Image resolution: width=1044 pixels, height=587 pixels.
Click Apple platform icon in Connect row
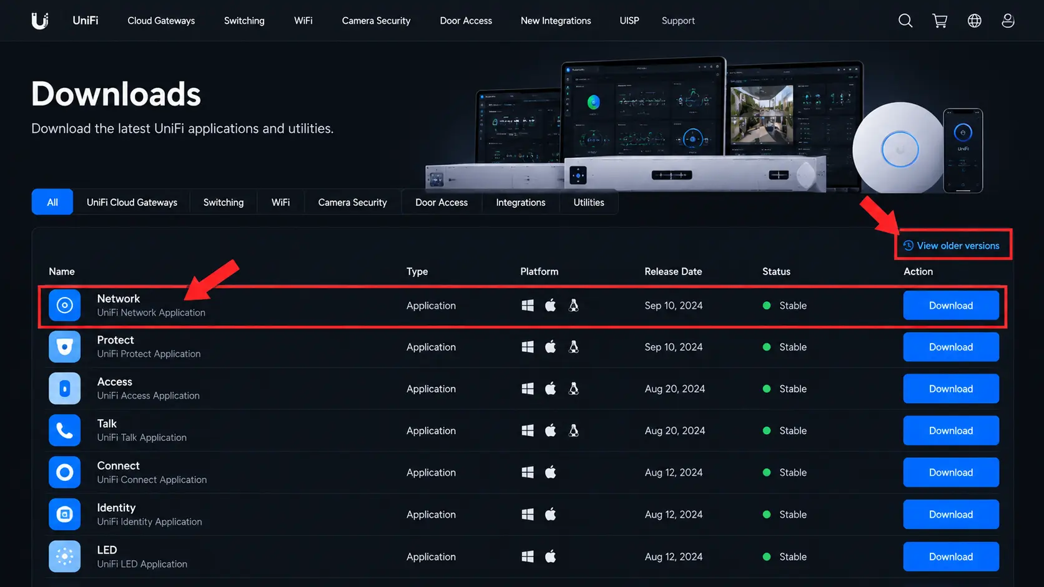pyautogui.click(x=550, y=472)
